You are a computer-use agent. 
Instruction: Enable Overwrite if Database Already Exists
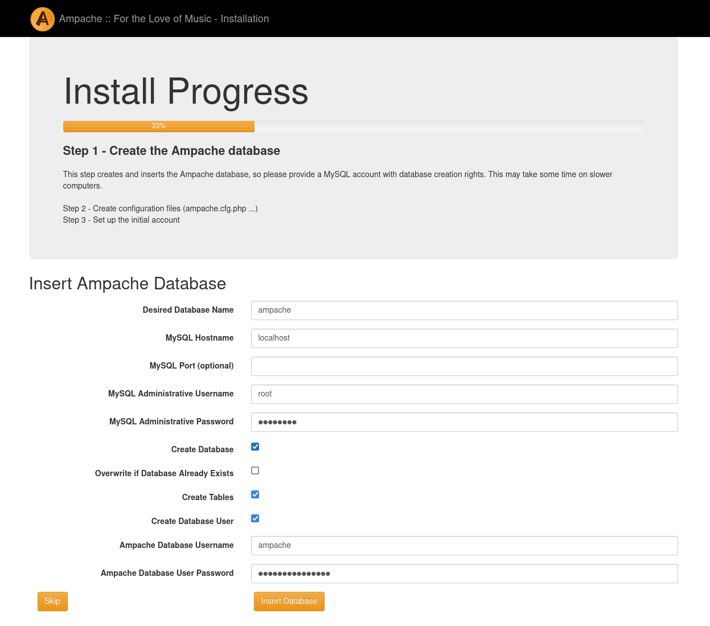255,470
